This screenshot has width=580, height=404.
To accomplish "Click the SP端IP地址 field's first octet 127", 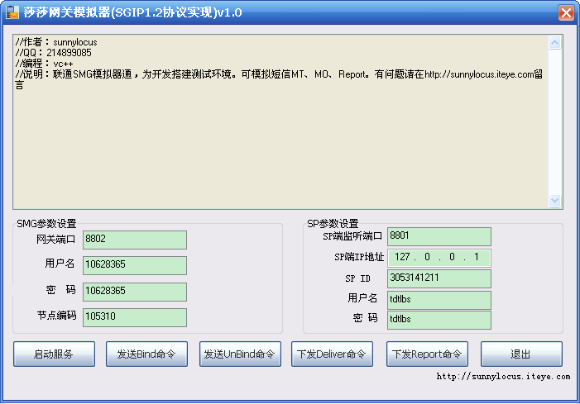I will coord(402,257).
